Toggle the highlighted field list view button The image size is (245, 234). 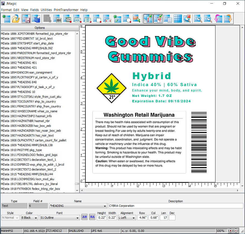[148, 19]
